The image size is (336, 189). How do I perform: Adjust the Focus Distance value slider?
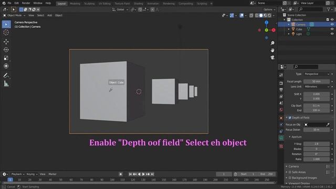317,130
